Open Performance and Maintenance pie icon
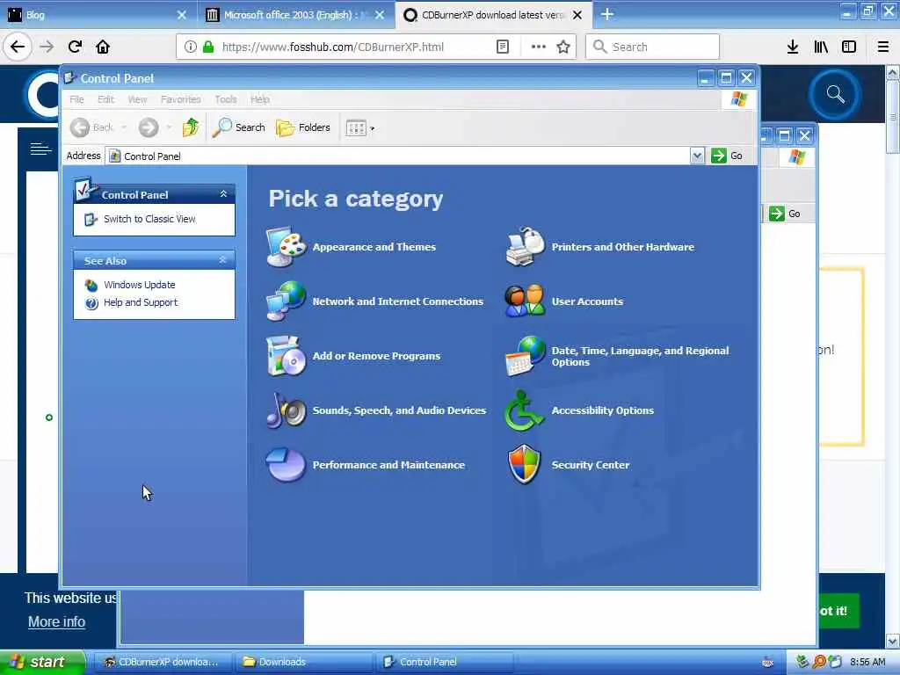The width and height of the screenshot is (900, 675). coord(286,464)
